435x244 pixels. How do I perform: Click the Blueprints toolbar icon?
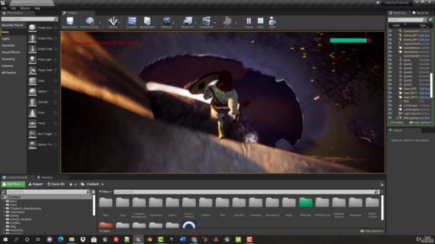tap(188, 22)
